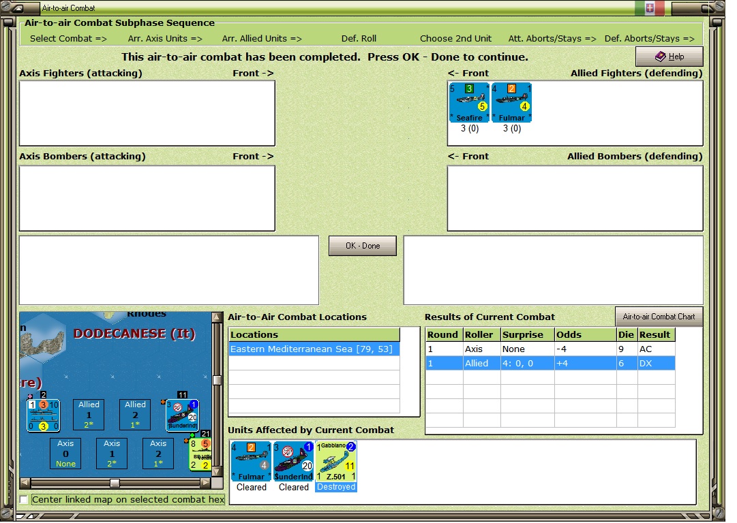
Task: Click the Italian flag icon in title bar
Action: coord(650,8)
